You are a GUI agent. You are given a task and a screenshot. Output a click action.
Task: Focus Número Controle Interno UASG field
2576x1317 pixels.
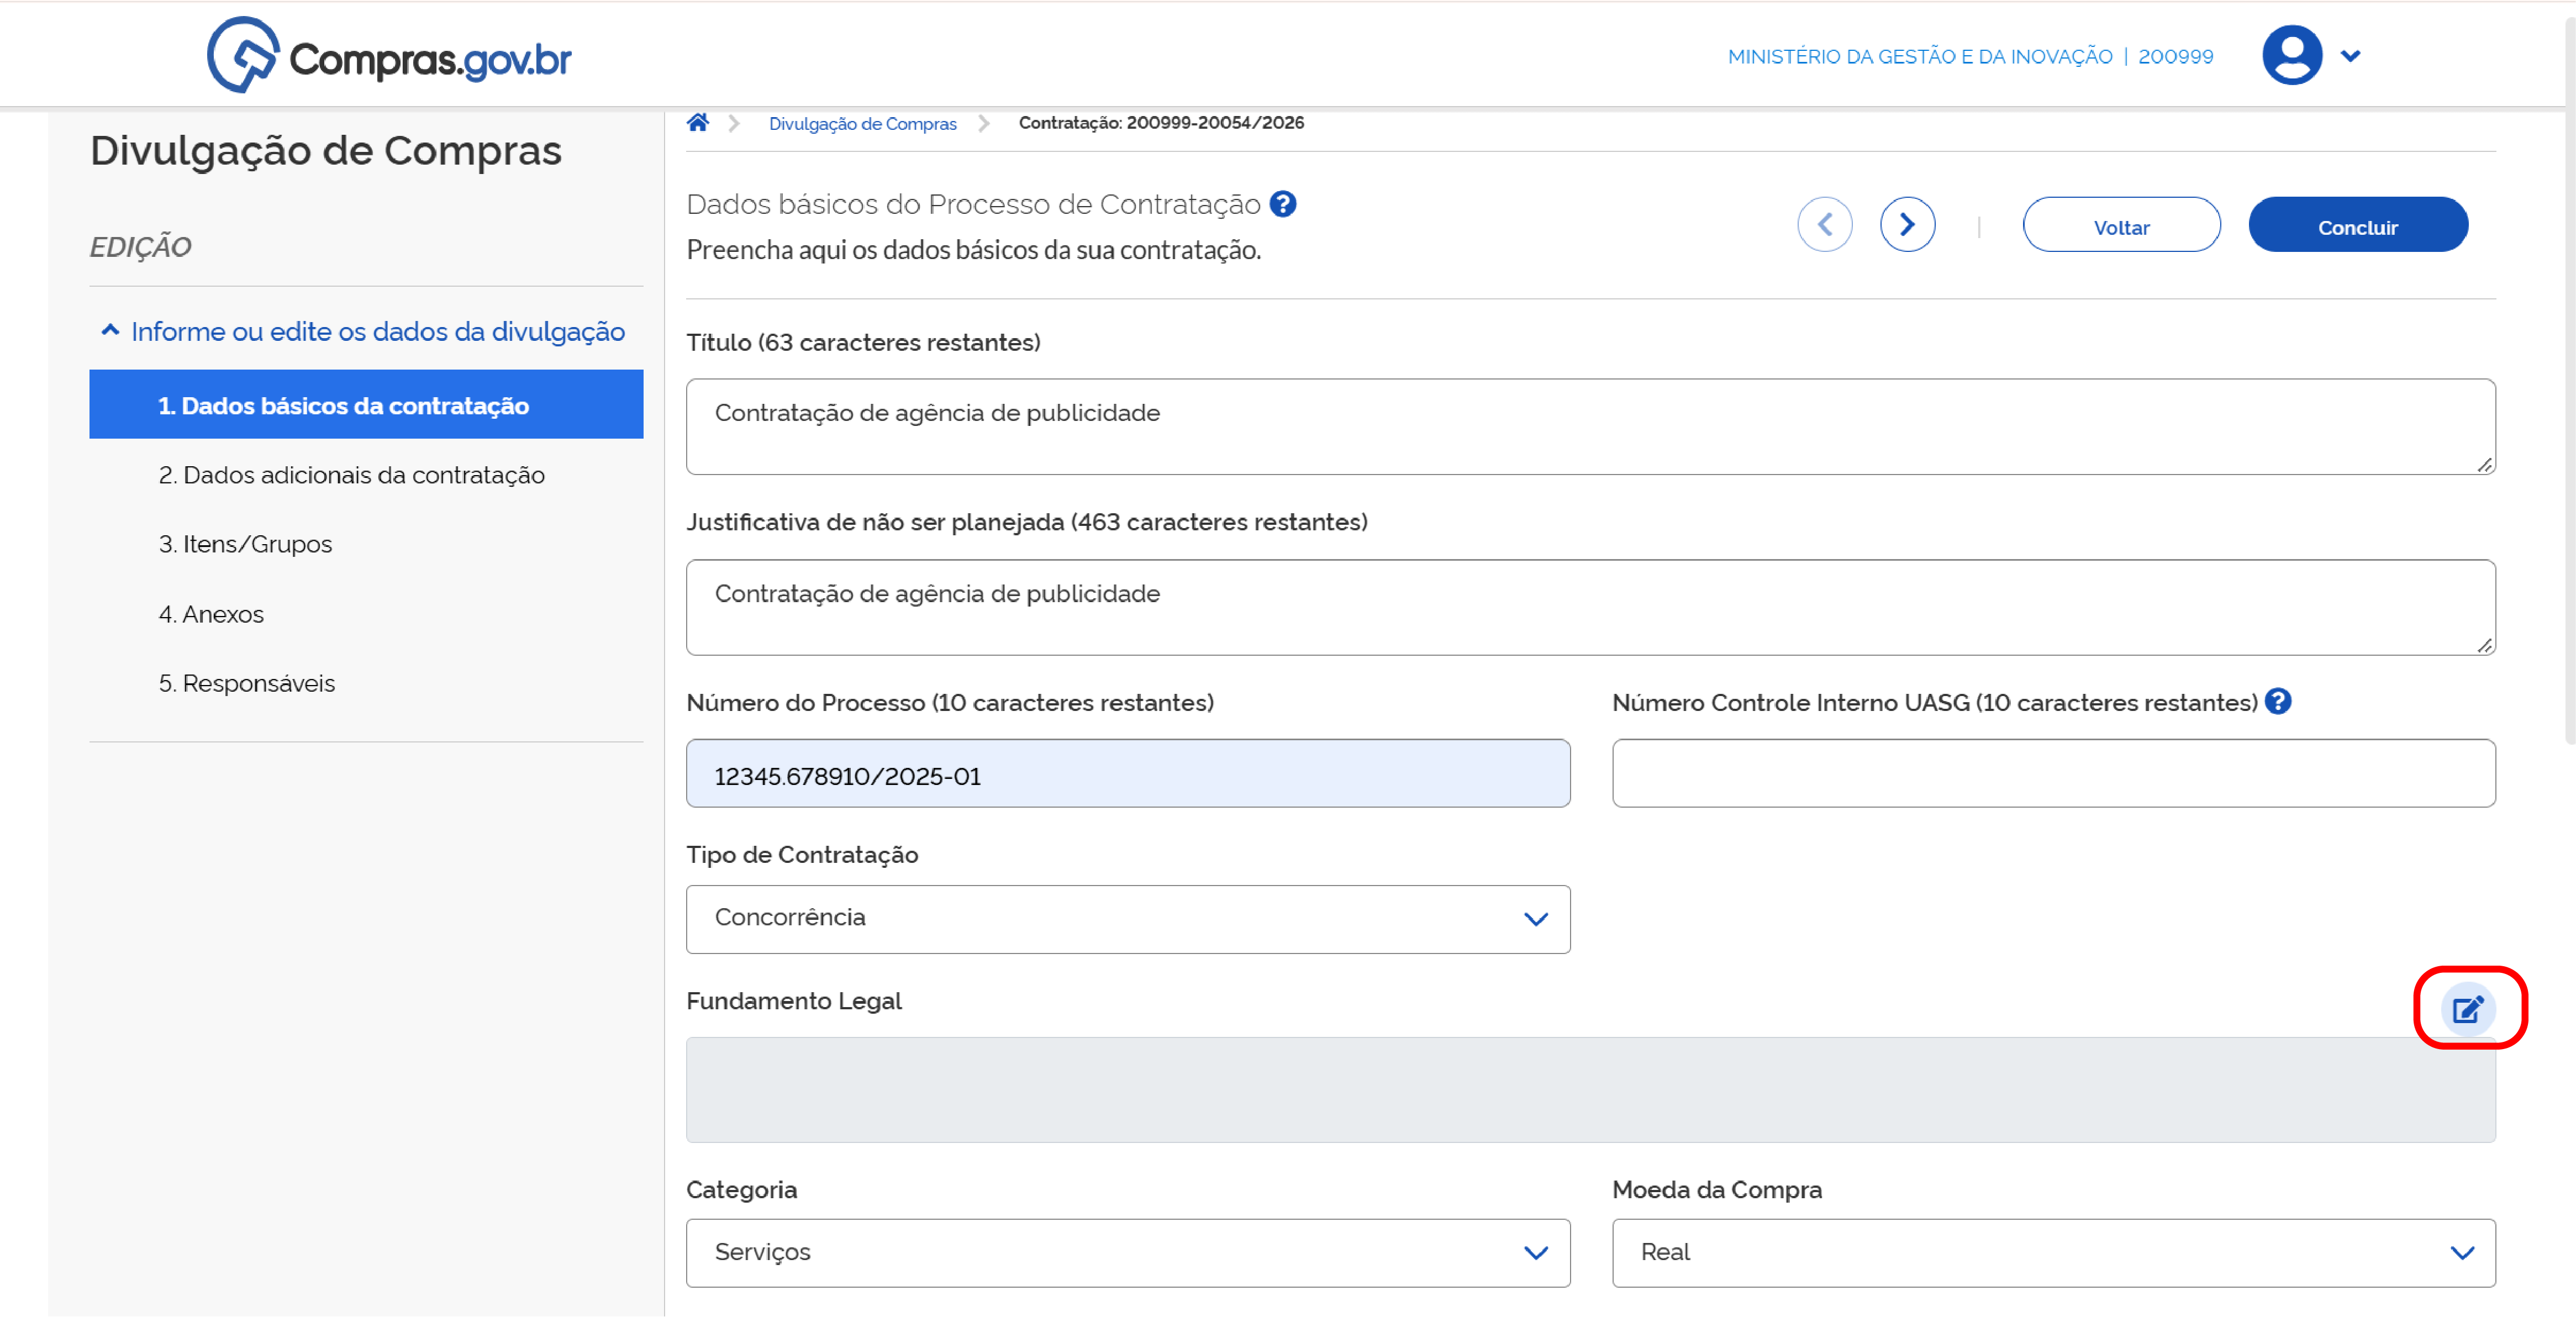2053,773
